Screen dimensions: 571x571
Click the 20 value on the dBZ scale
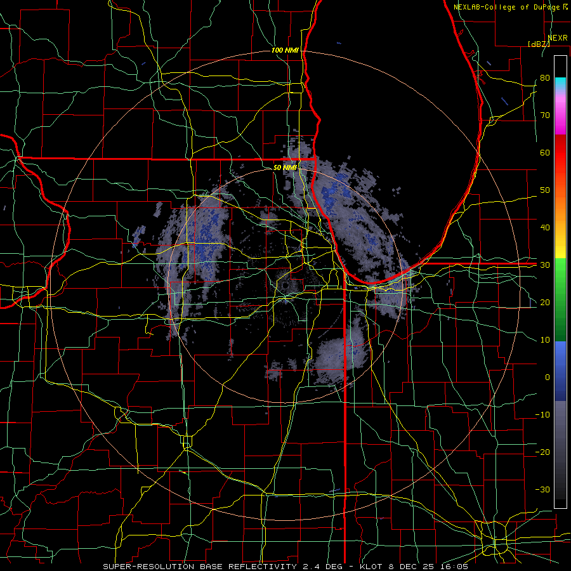[545, 303]
